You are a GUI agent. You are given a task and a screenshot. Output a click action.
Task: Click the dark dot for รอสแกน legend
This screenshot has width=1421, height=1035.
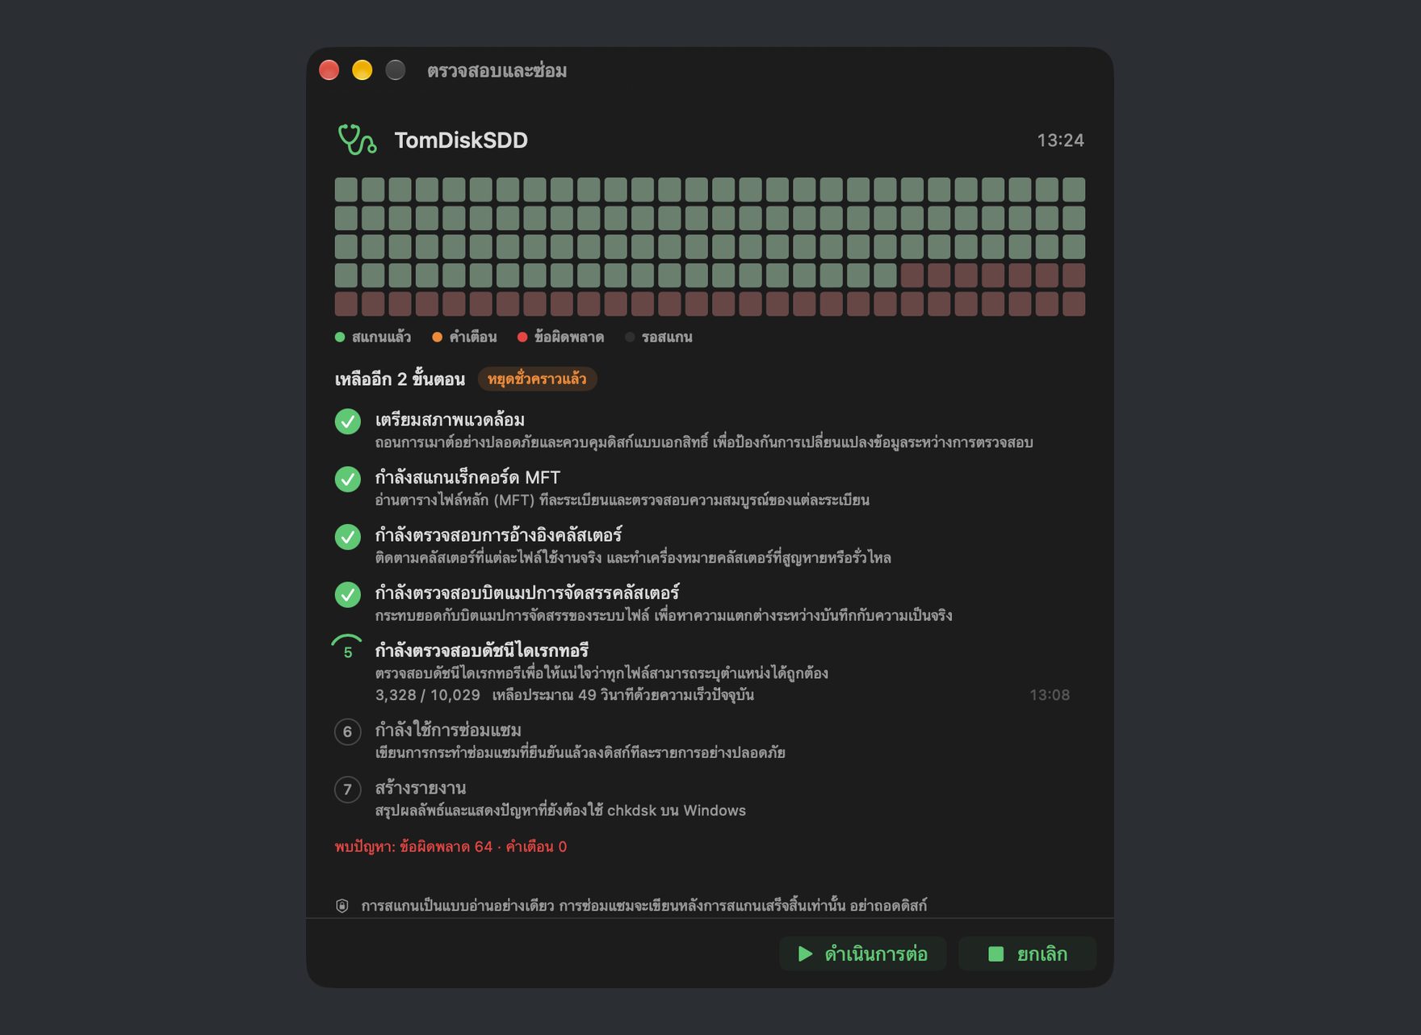[630, 337]
